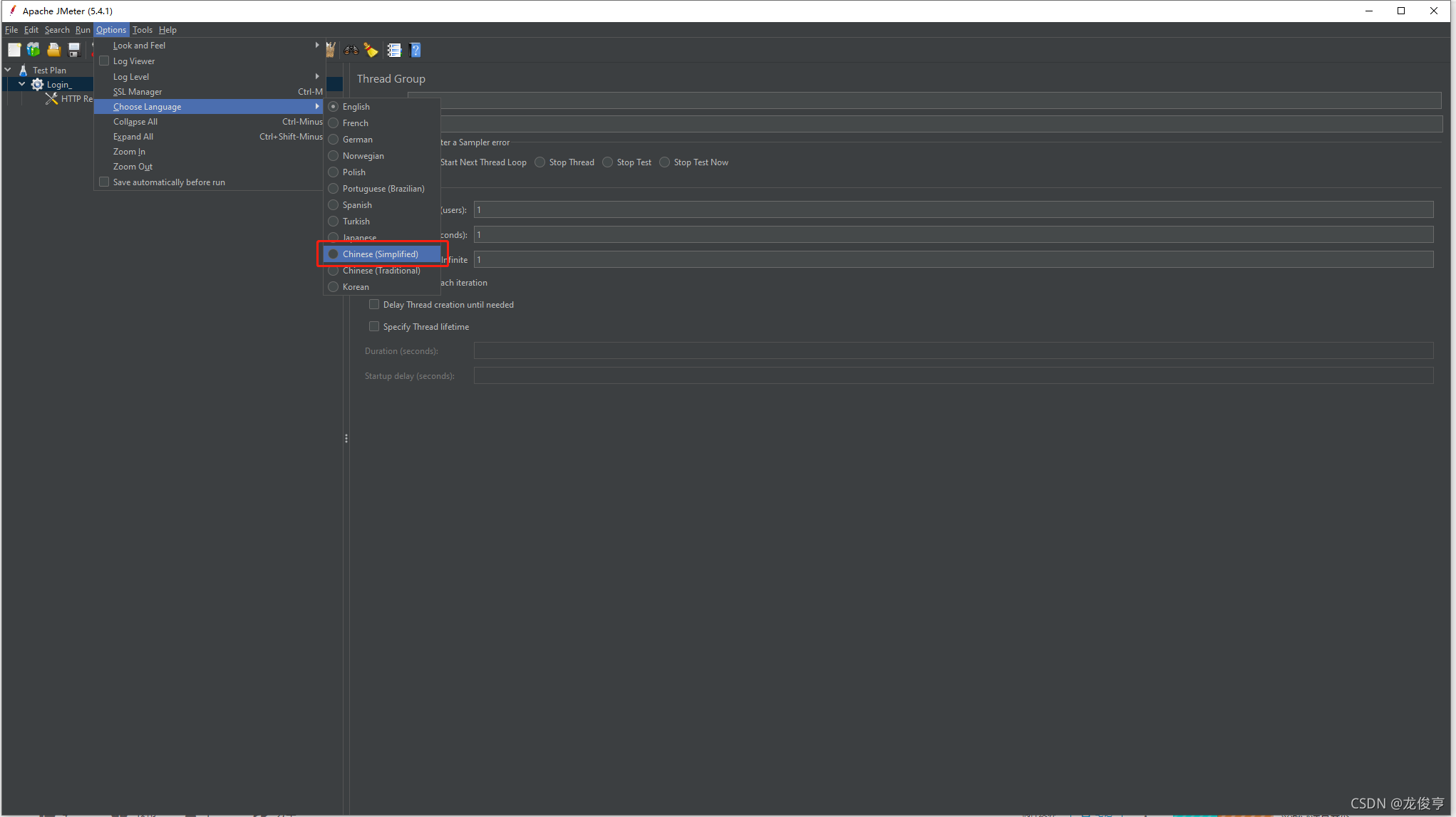Click the New test plan toolbar icon

(x=14, y=50)
